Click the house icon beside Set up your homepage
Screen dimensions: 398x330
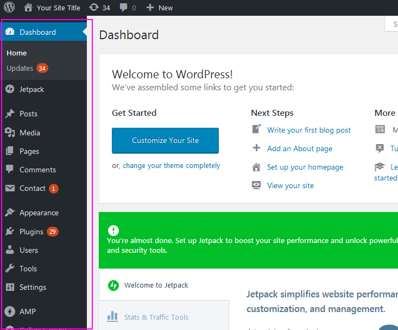pyautogui.click(x=256, y=167)
